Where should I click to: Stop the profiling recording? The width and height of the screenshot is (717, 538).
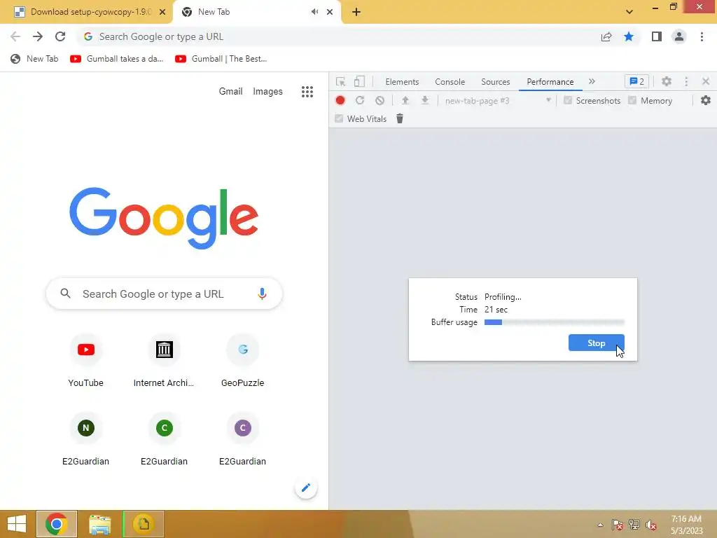click(597, 343)
